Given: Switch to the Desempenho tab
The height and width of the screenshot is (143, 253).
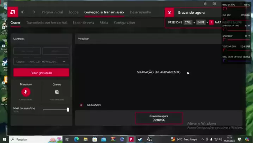Looking at the screenshot, I should [140, 12].
